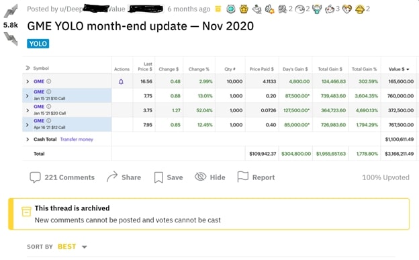This screenshot has height=260, width=419.
Task: Expand the Jan 15 '21 $20 Call row
Action: click(x=28, y=110)
